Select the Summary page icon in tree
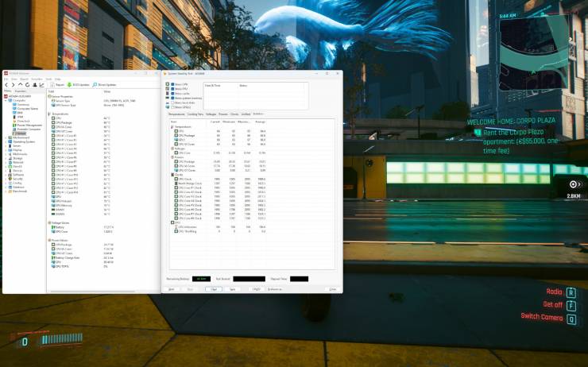Viewport: 588px width, 367px height. click(14, 105)
